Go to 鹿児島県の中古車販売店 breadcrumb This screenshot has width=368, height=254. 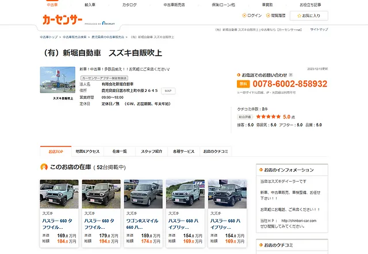coord(108,37)
